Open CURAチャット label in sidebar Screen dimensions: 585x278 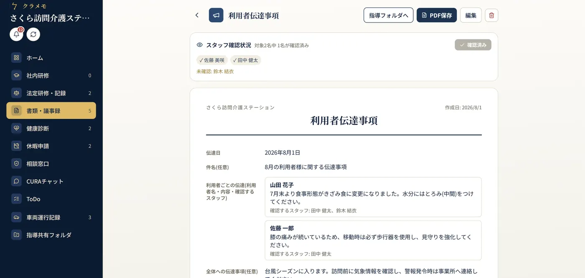tap(45, 181)
